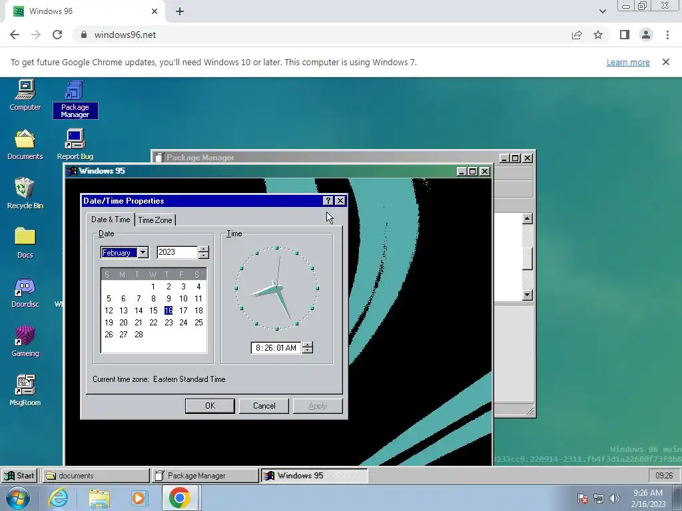Switch to Package Manager taskbar item
The width and height of the screenshot is (682, 511).
click(205, 475)
